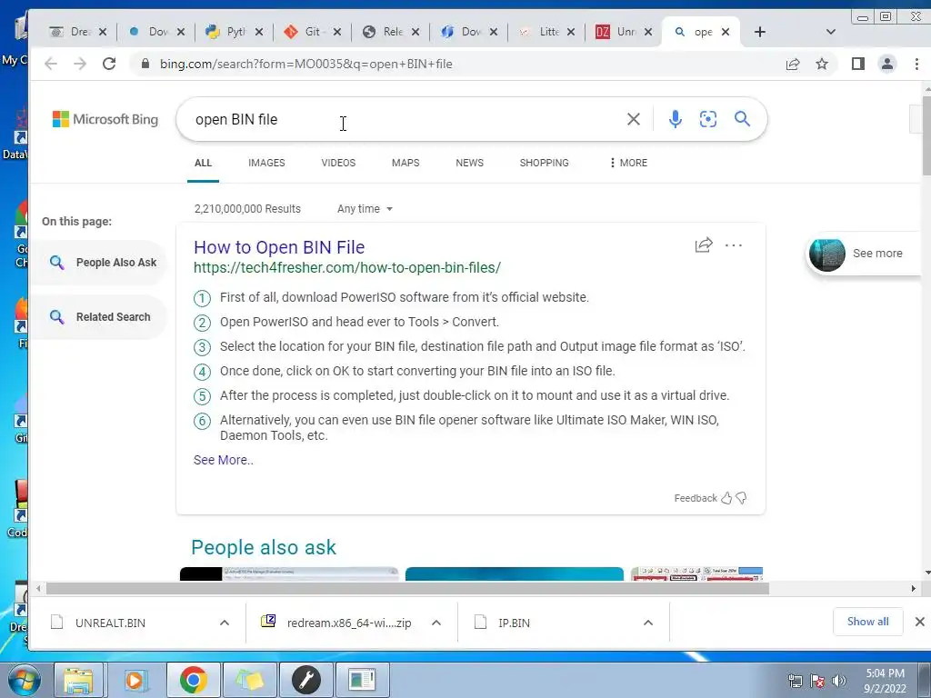Open Chrome's three-dot menu
931x698 pixels.
pyautogui.click(x=916, y=64)
